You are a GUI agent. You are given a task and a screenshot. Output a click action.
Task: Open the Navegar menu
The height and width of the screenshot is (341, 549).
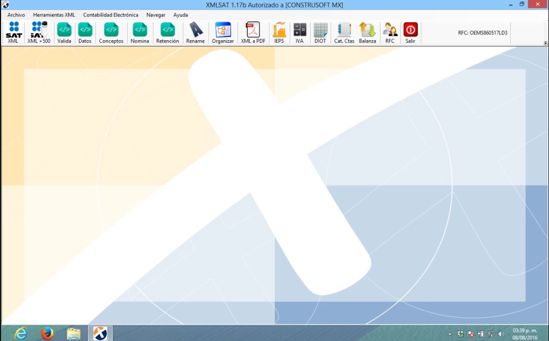pyautogui.click(x=156, y=14)
